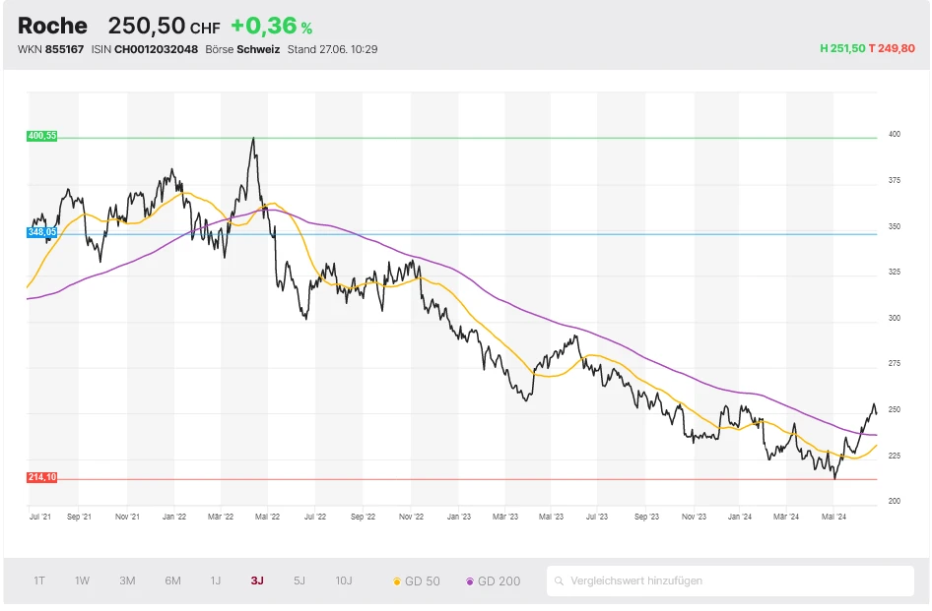Click the magnifier icon in comparison search
932x611 pixels.
pos(560,580)
